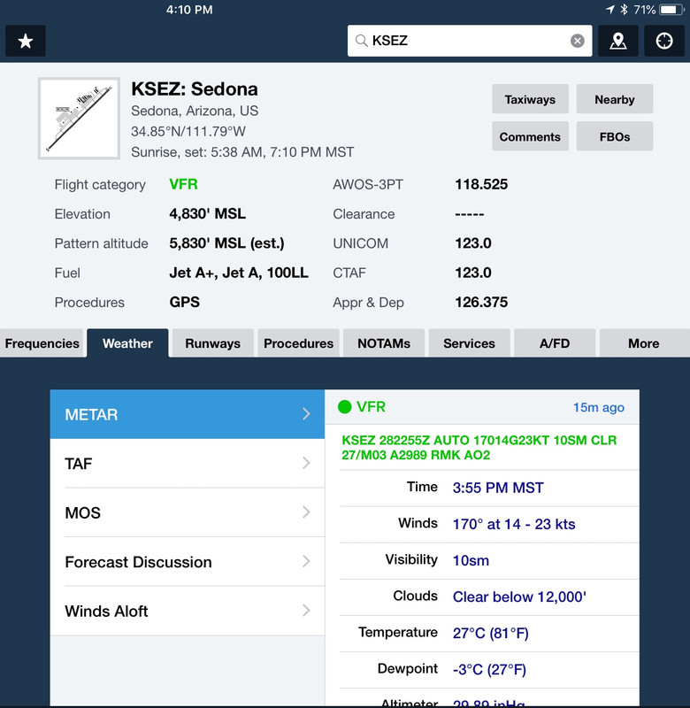Image resolution: width=690 pixels, height=708 pixels.
Task: Tap the chevron on TAF row
Action: [306, 463]
